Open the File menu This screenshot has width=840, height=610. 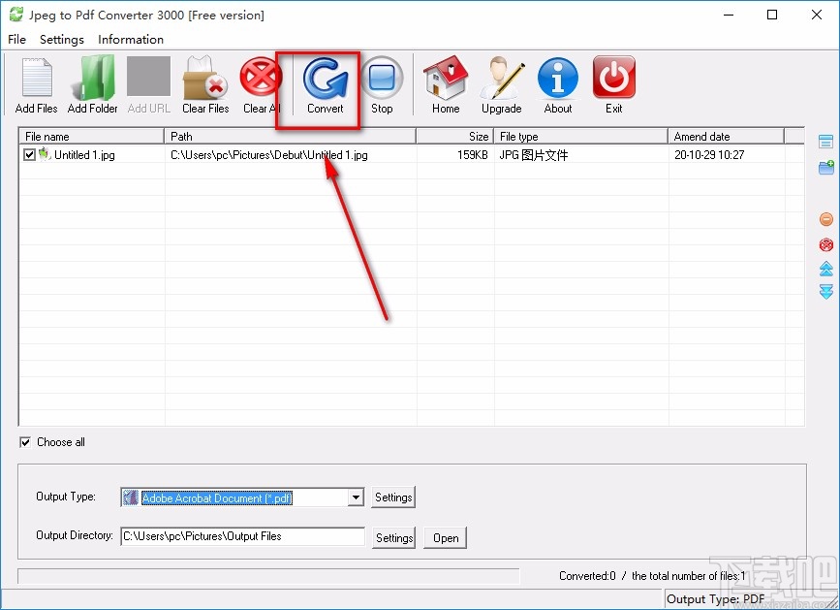16,40
